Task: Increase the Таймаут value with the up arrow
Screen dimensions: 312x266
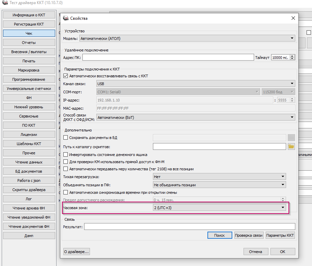Action: 292,56
